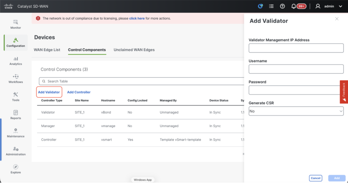Follow the "click here" licensing link

click(137, 18)
